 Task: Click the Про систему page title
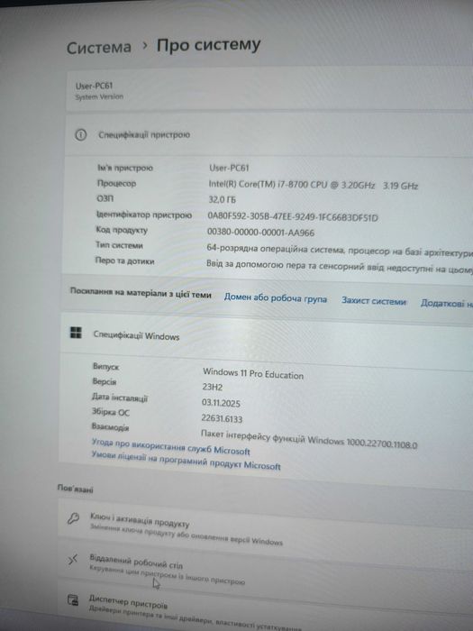coord(209,45)
